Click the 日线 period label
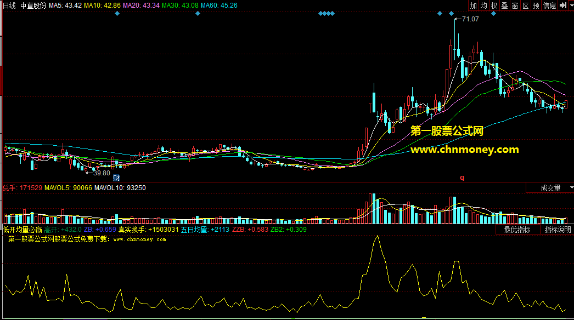The height and width of the screenshot is (320, 574). tap(9, 5)
